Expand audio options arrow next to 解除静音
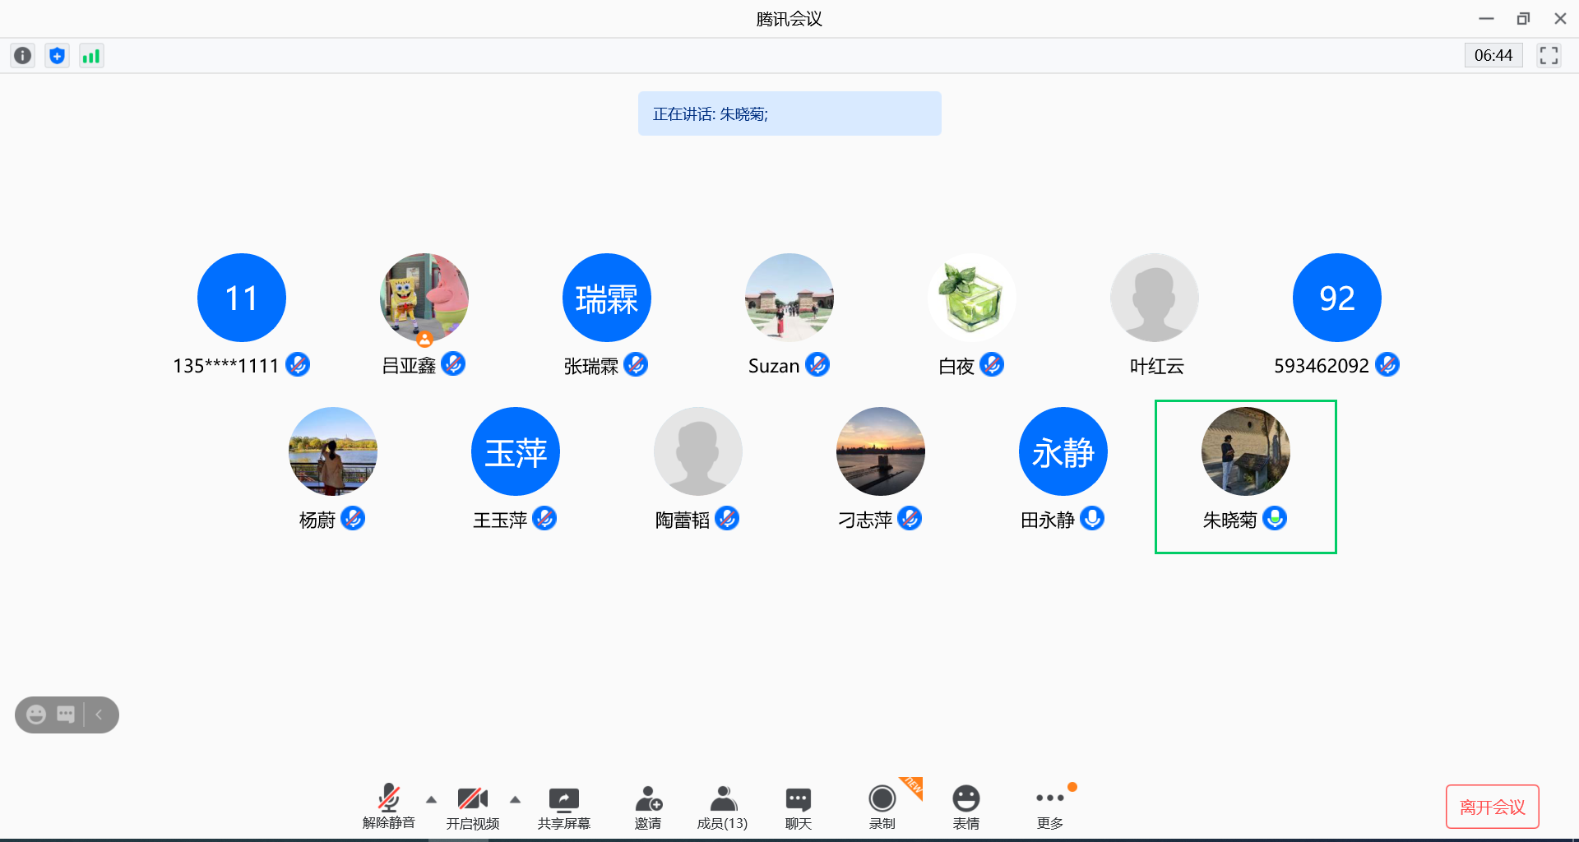 (431, 799)
